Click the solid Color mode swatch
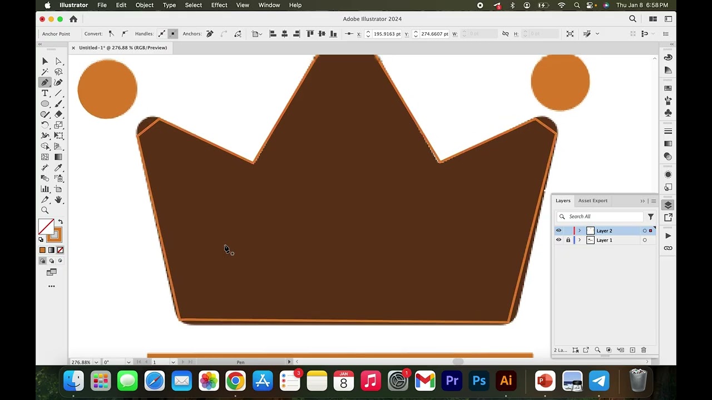712x400 pixels. [x=42, y=250]
